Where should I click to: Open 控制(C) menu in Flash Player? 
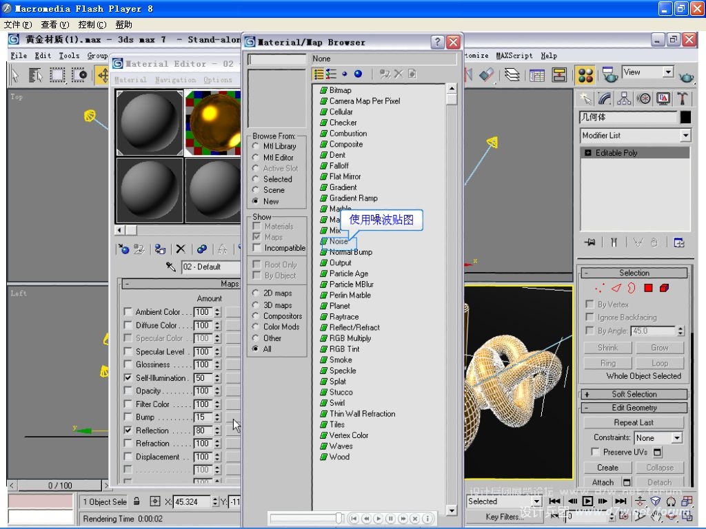click(92, 24)
